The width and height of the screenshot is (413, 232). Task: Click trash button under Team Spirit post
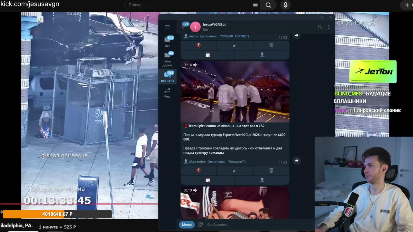[271, 170]
